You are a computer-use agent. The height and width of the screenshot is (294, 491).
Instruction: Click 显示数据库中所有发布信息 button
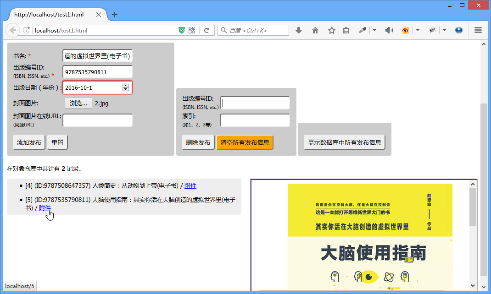pyautogui.click(x=345, y=142)
